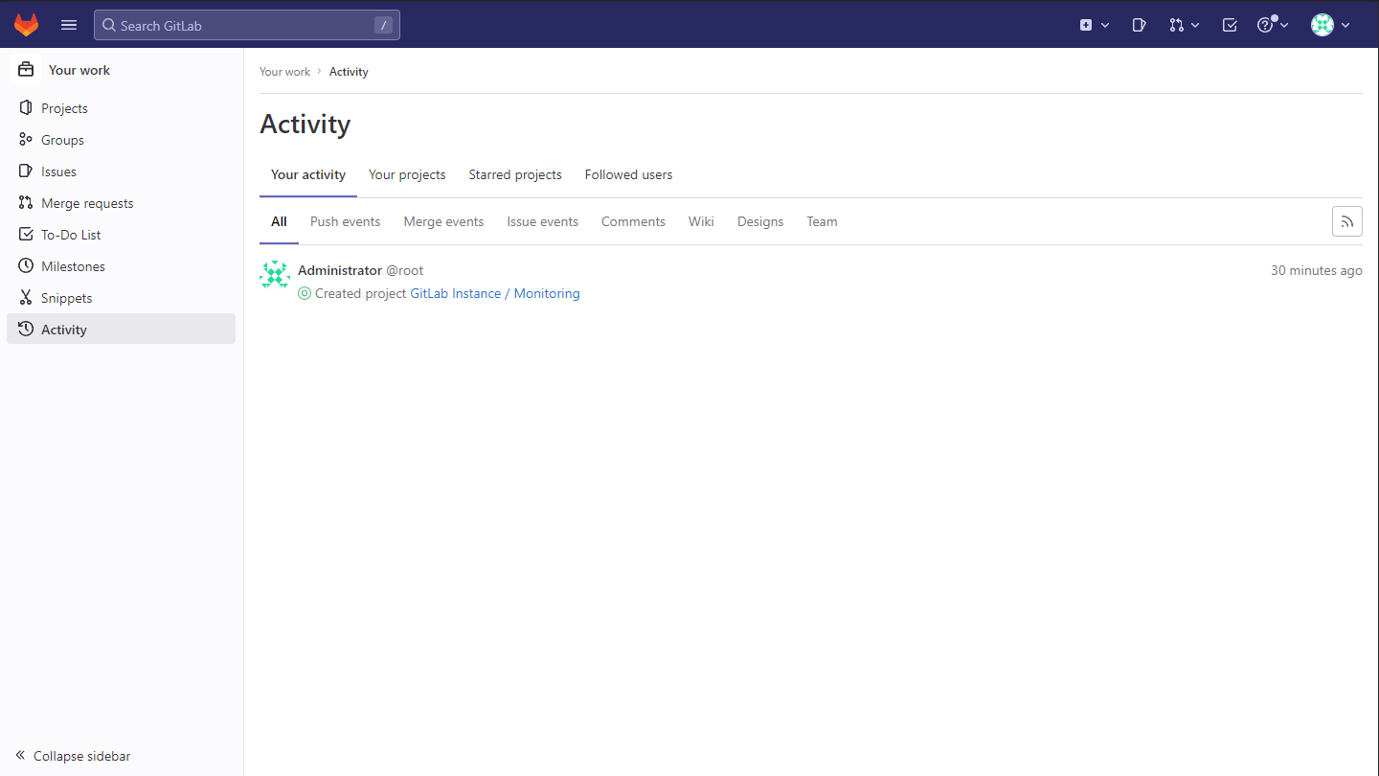The image size is (1379, 776).
Task: Click the Groups sidebar icon
Action: click(26, 140)
